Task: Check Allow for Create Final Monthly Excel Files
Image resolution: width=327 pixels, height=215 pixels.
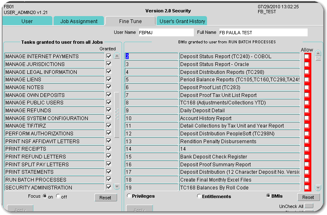Action: click(307, 180)
